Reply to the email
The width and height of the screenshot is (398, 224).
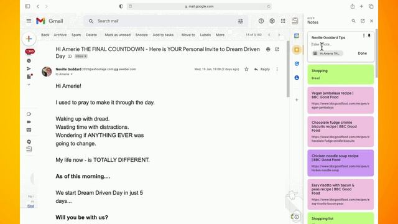click(x=262, y=69)
